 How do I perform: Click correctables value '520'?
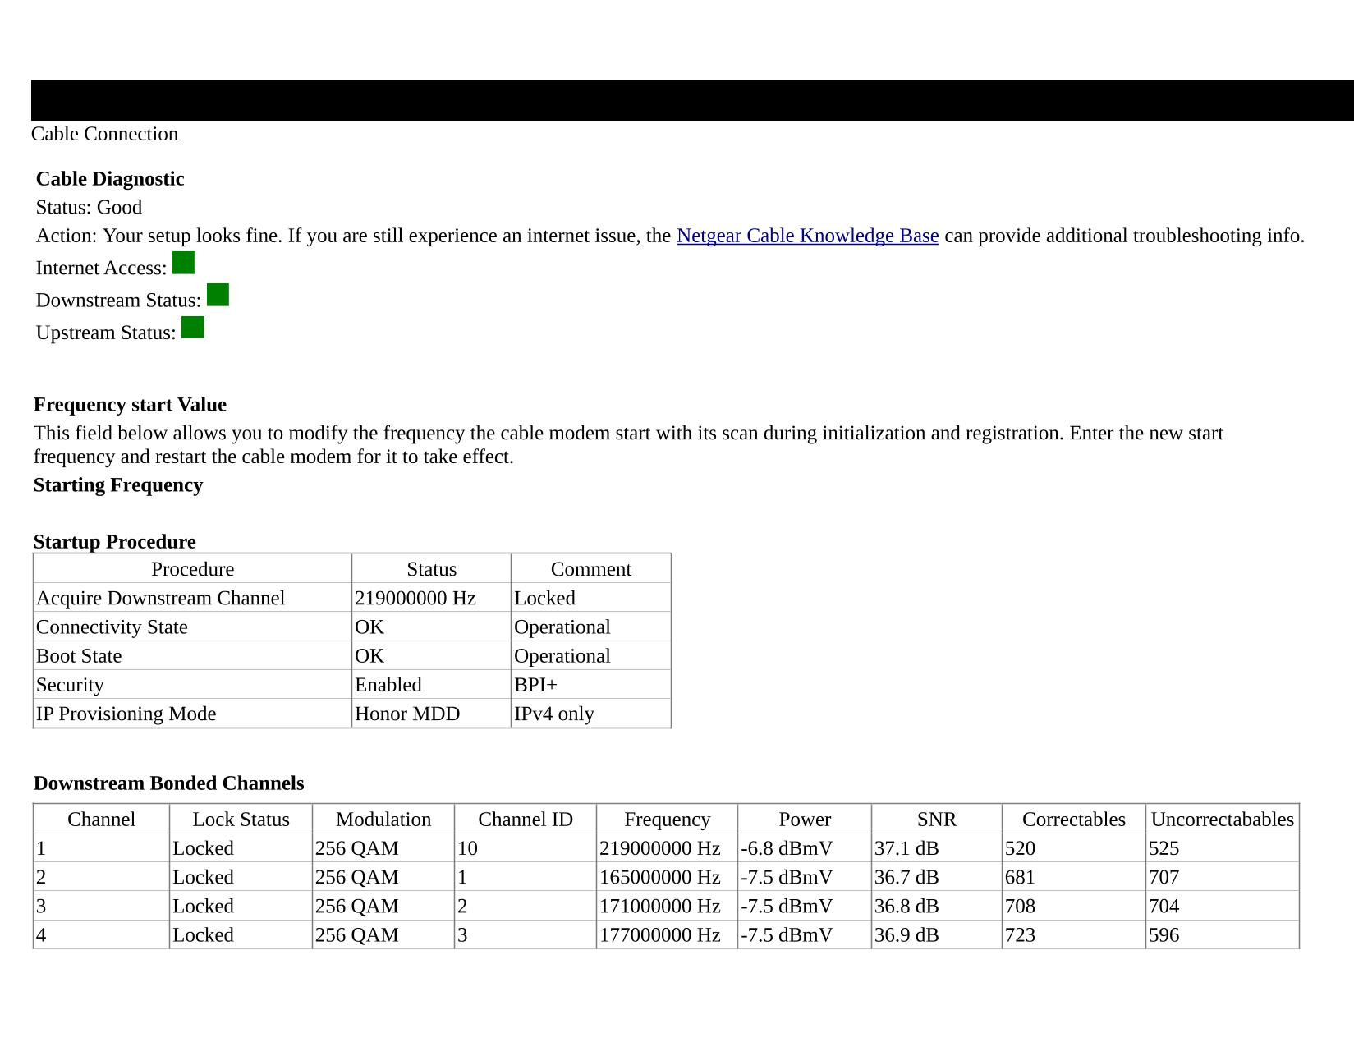click(1074, 848)
